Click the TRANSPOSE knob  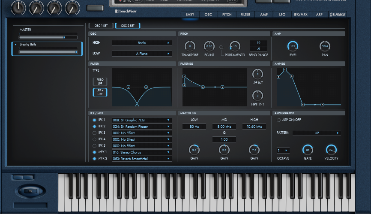click(x=190, y=46)
